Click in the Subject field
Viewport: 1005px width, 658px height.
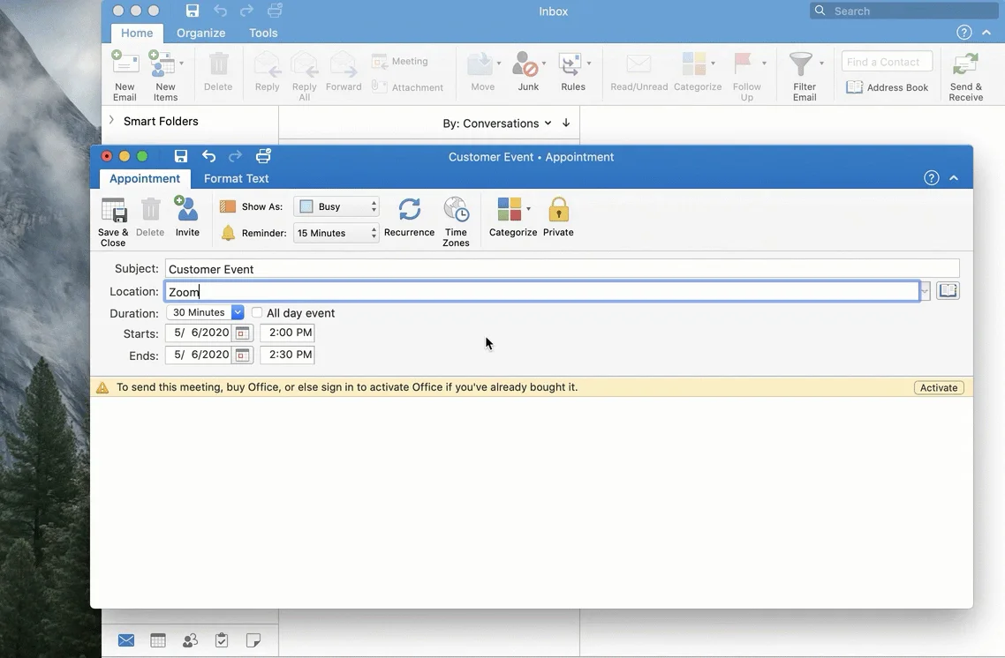point(562,269)
